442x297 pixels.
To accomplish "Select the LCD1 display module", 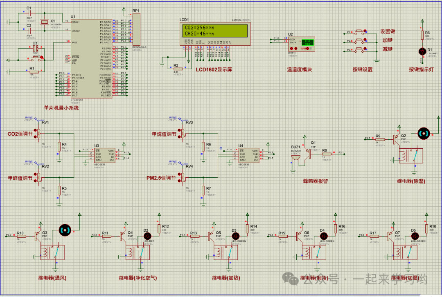I will pyautogui.click(x=215, y=34).
